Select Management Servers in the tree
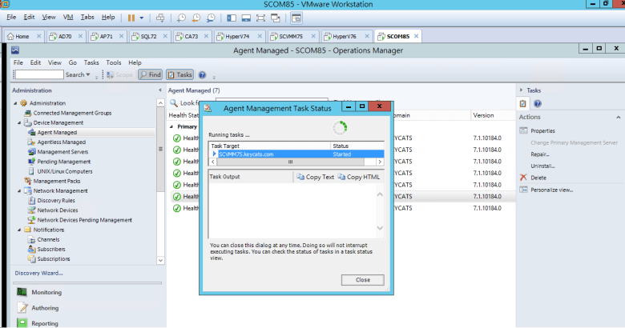Screen dimensions: 625x328 click(62, 151)
